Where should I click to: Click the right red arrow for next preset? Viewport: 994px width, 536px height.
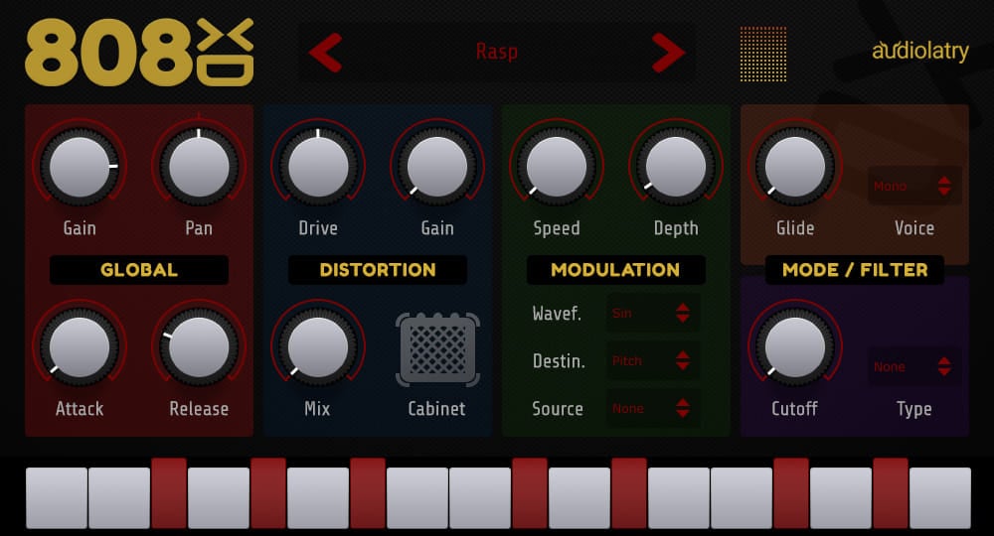click(x=668, y=53)
